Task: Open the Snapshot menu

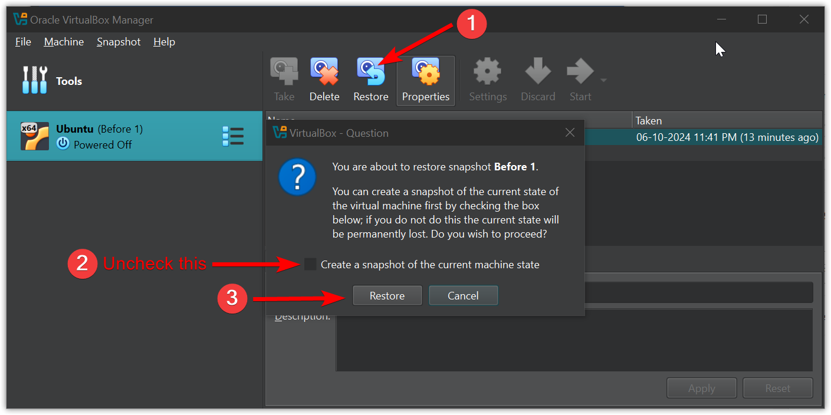Action: coord(118,42)
